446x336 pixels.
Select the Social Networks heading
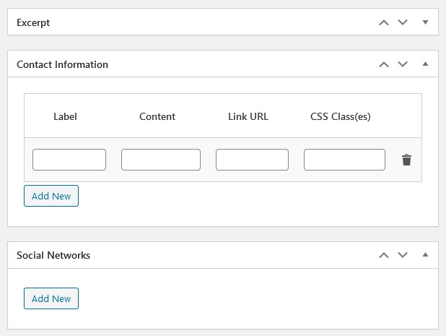[x=53, y=255]
